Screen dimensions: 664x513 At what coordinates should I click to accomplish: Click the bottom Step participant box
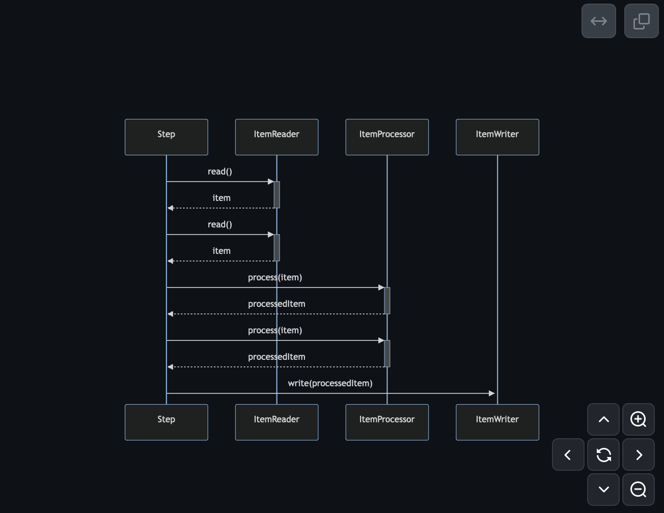point(166,422)
